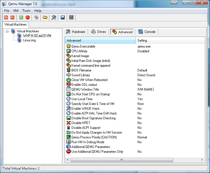Screen dimensions: 210x173
Task: Click the horizontal scrollbar right arrow
Action: (x=203, y=160)
